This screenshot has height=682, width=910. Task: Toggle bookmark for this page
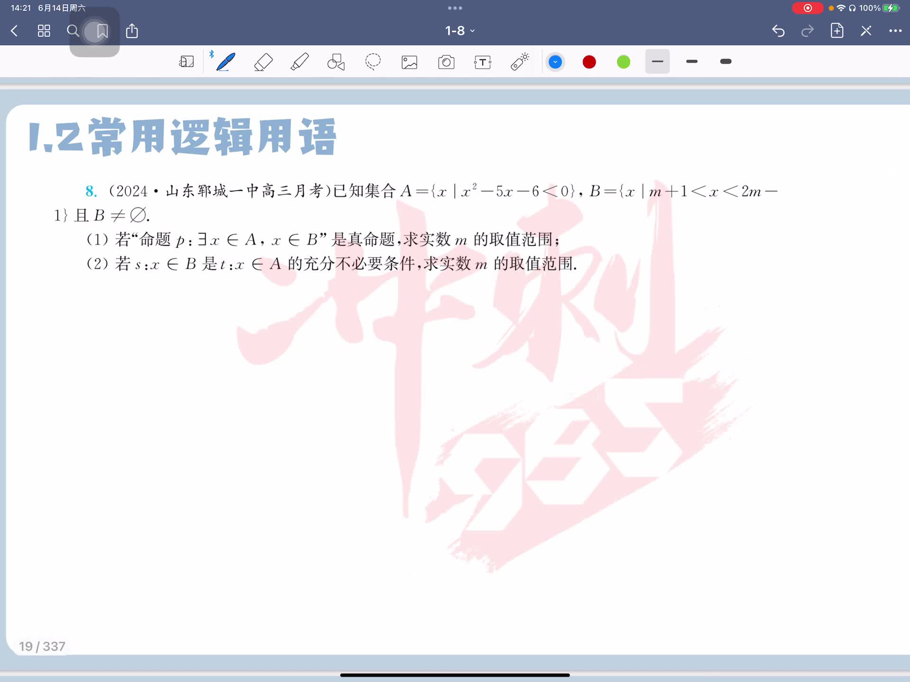102,31
